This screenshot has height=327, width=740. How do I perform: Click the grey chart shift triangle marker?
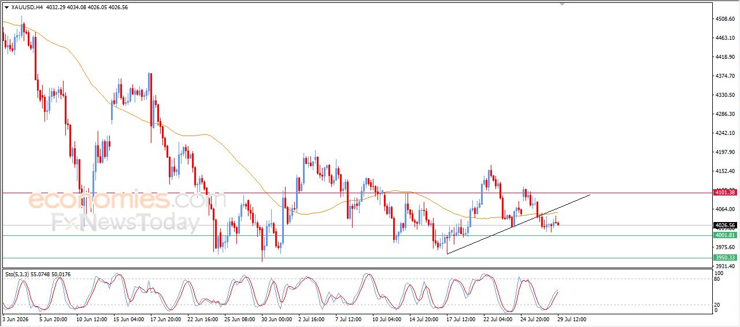[x=561, y=4]
